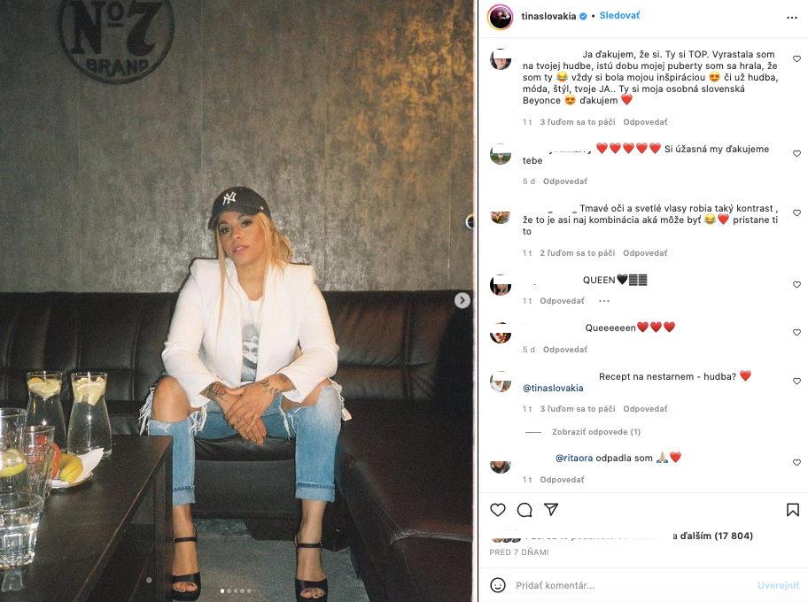Open the comment bubble icon
Screen dimensions: 808x602
[524, 510]
